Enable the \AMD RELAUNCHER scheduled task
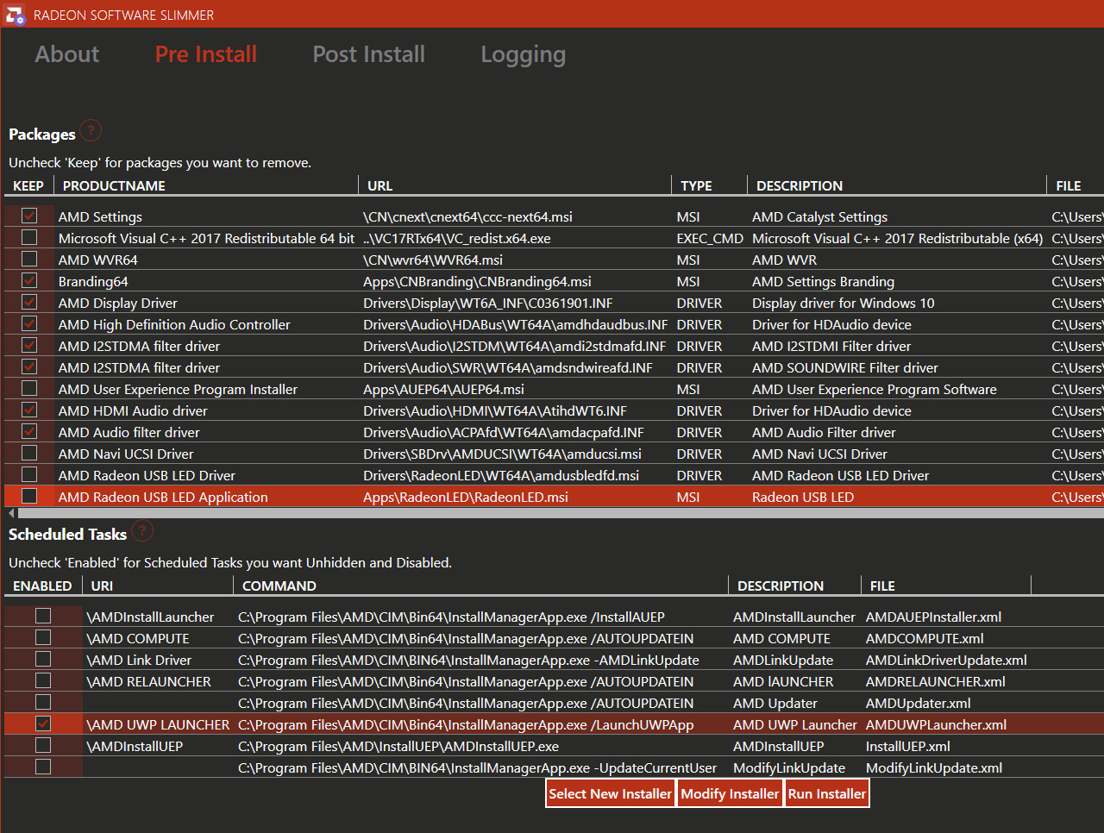This screenshot has width=1104, height=833. click(x=43, y=680)
